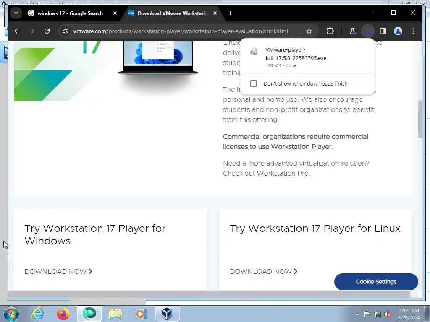
Task: Open the Extensions puzzle icon
Action: [330, 31]
